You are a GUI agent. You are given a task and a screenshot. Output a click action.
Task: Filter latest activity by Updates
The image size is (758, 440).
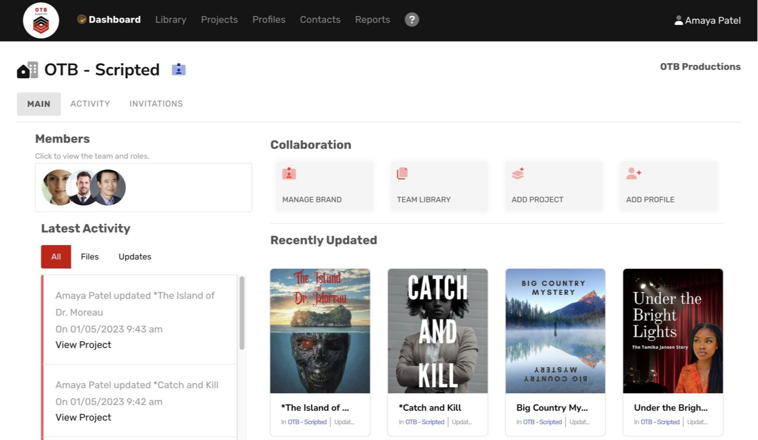[x=135, y=256]
